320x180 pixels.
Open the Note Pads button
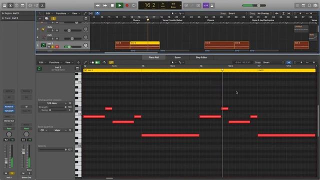coord(303,5)
